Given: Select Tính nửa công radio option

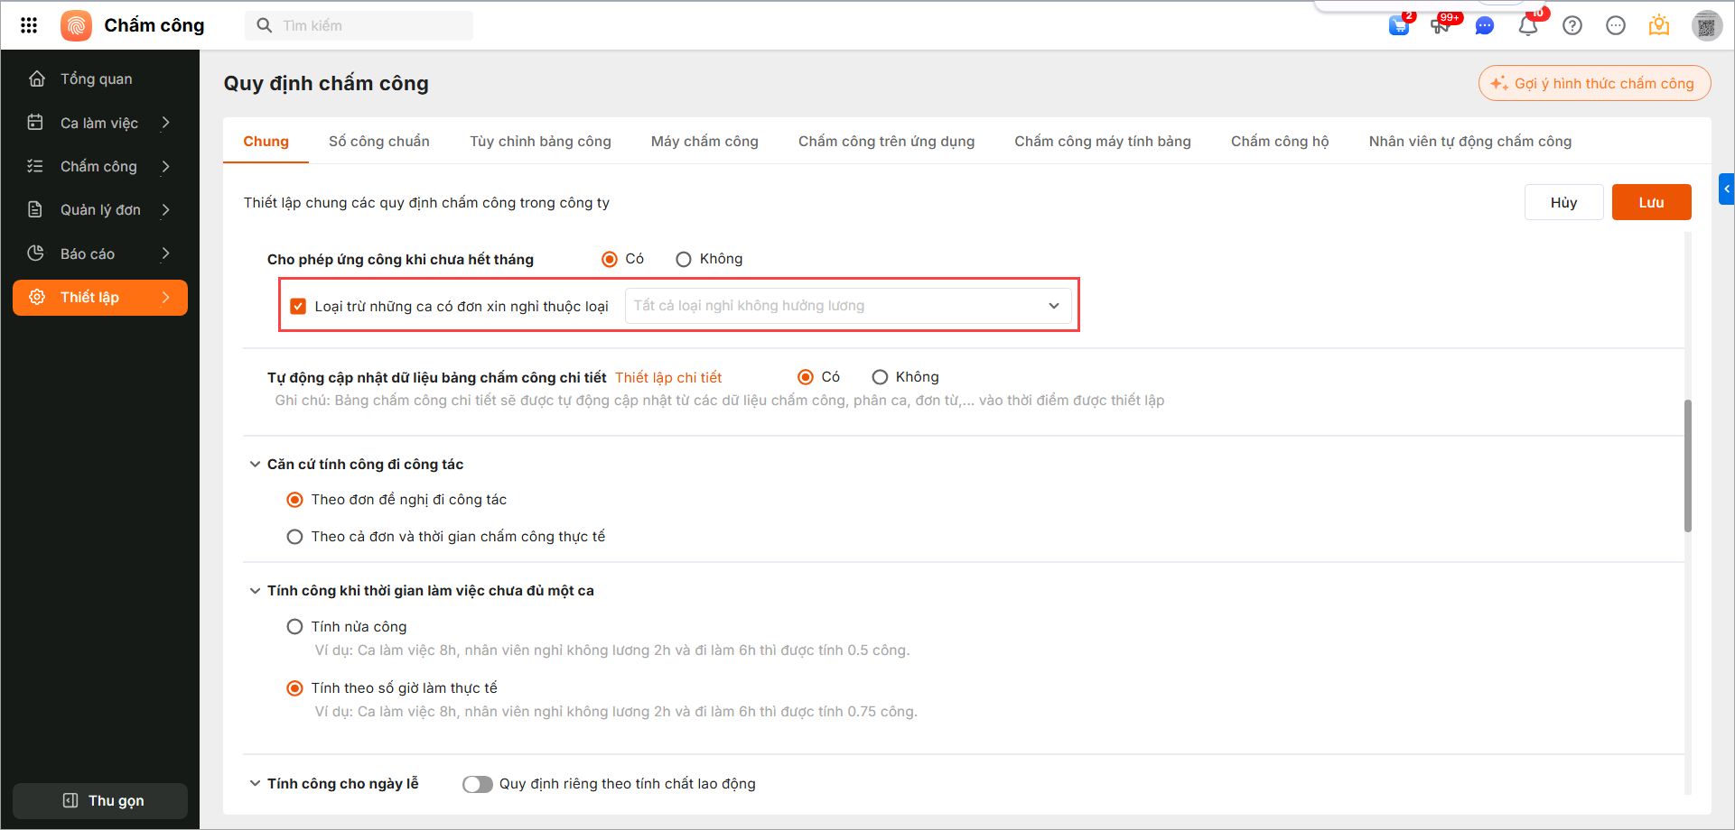Looking at the screenshot, I should [x=294, y=627].
